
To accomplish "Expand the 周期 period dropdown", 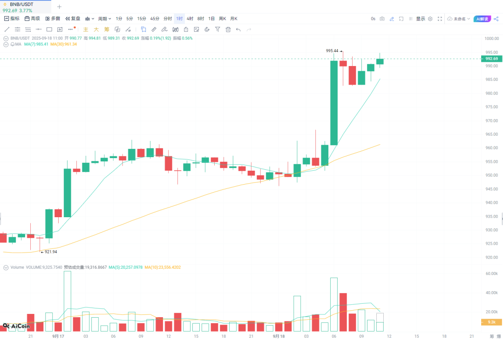I will click(x=104, y=19).
